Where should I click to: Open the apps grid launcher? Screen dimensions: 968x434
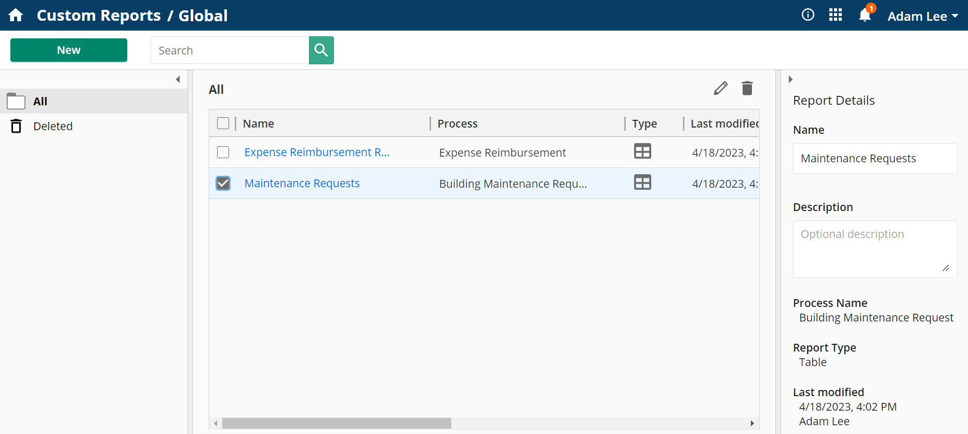835,15
